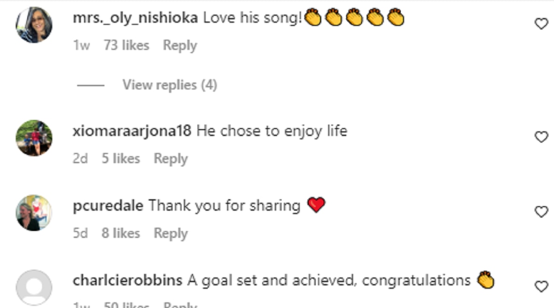Screen dimensions: 554x308
Task: View the 73 likes list
Action: click(126, 46)
